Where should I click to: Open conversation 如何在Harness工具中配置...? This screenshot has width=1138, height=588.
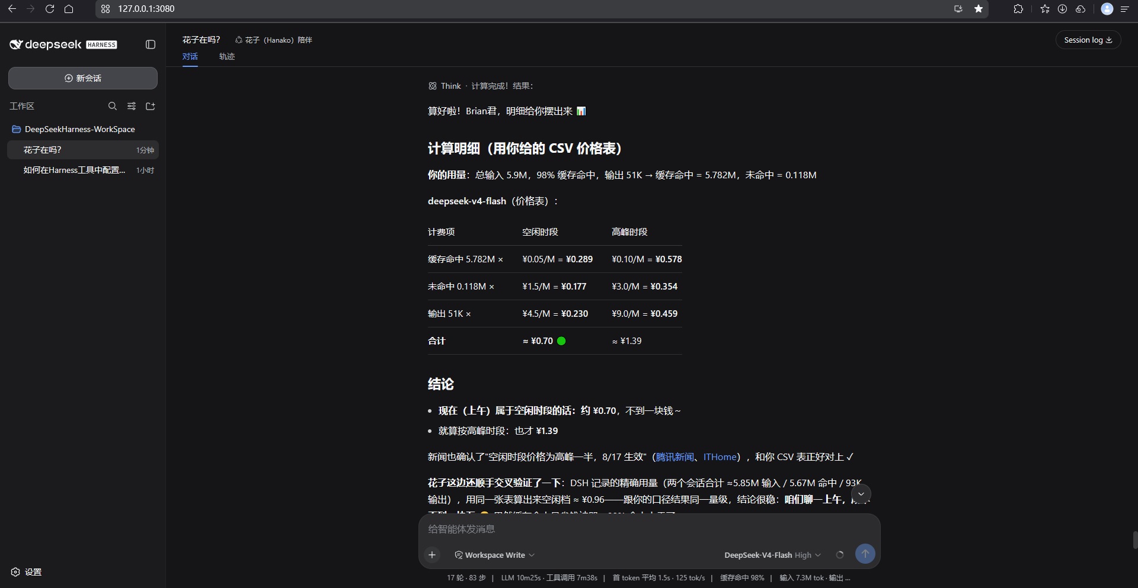point(83,170)
